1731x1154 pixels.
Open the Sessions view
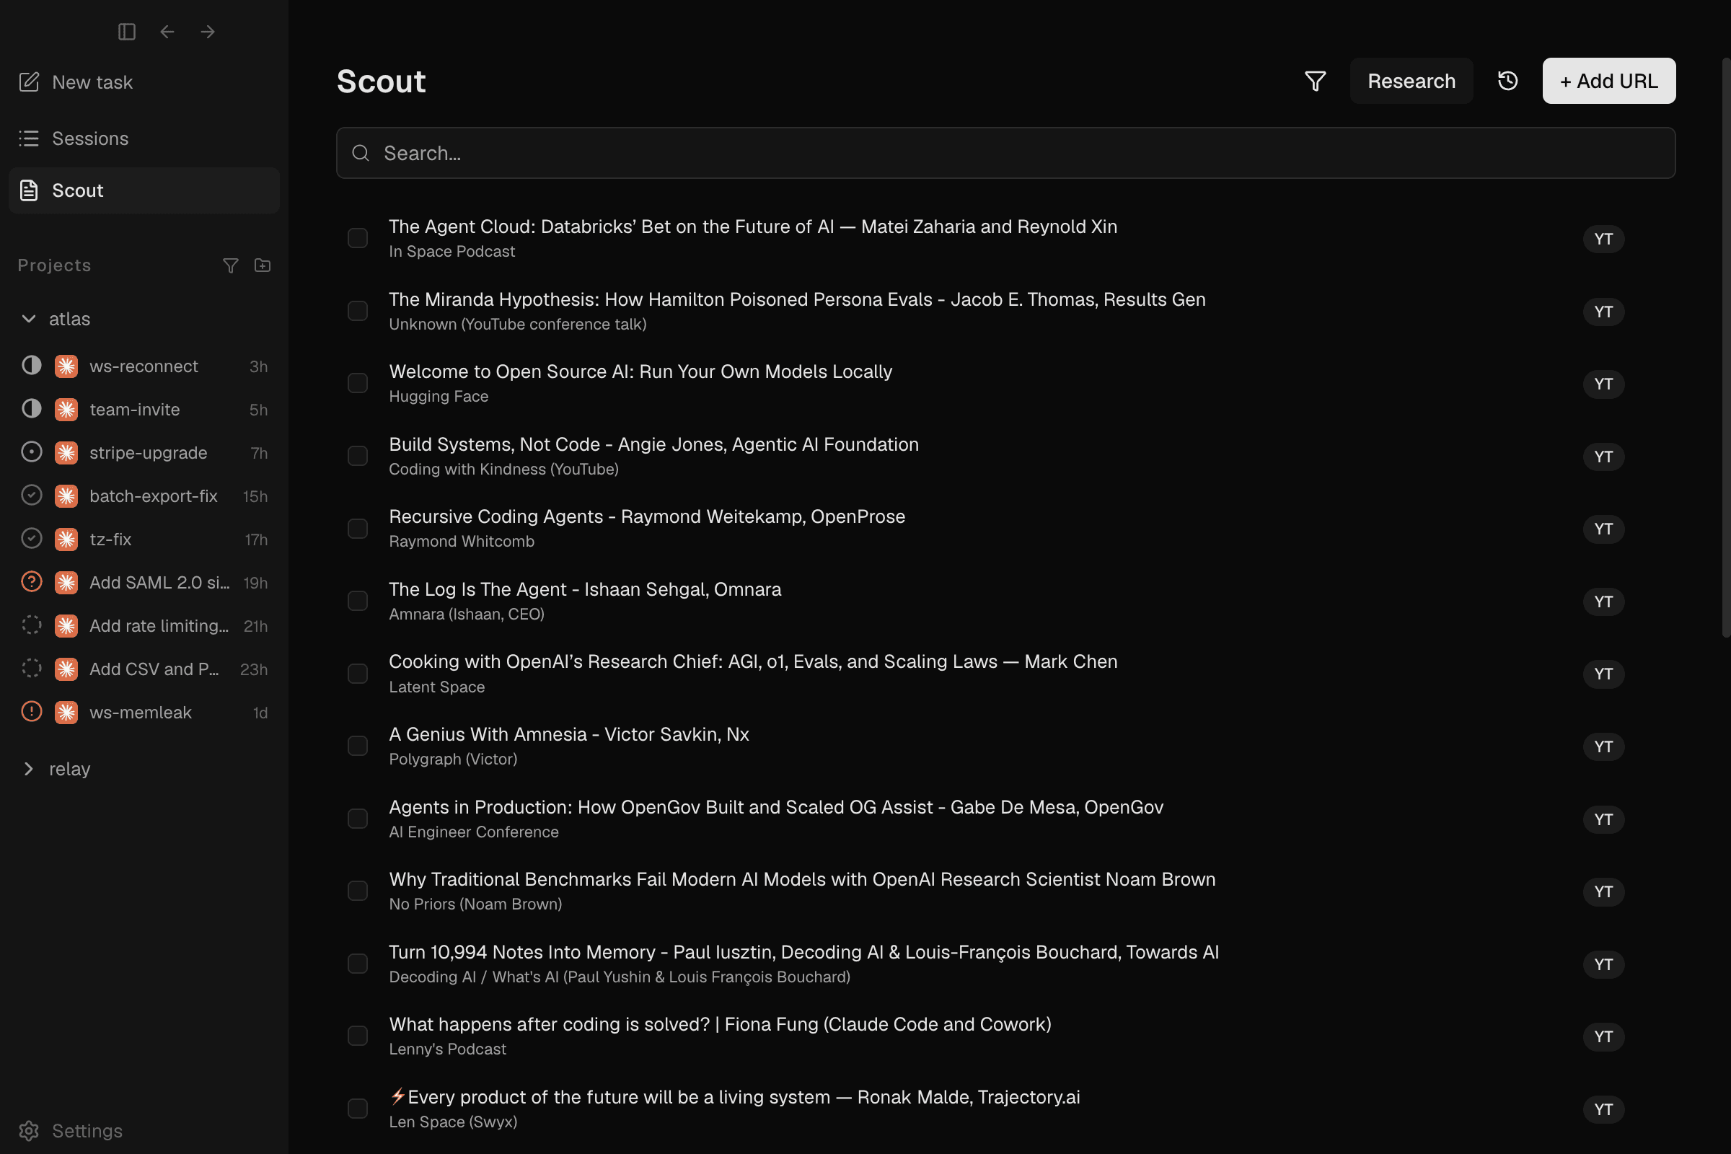point(144,138)
